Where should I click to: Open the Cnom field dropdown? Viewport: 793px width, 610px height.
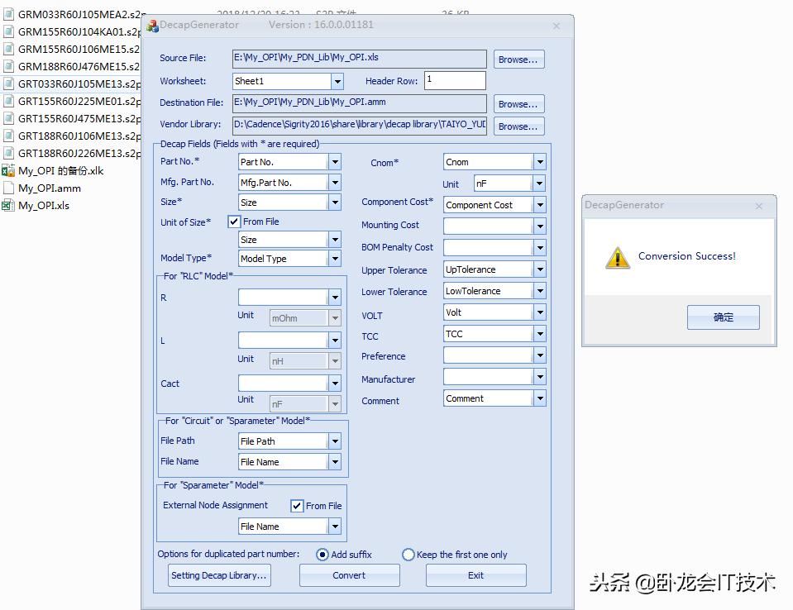[x=540, y=162]
